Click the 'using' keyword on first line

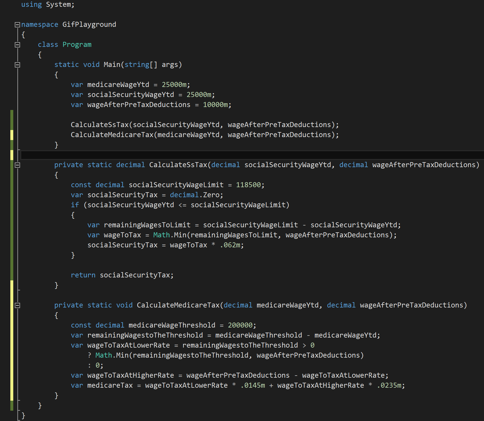coord(31,5)
